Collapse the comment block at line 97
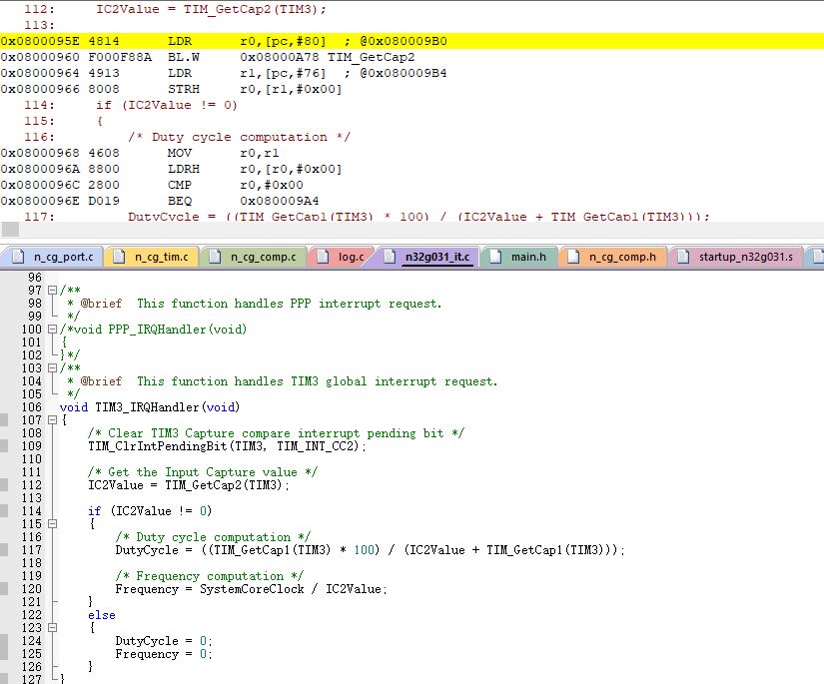 52,290
